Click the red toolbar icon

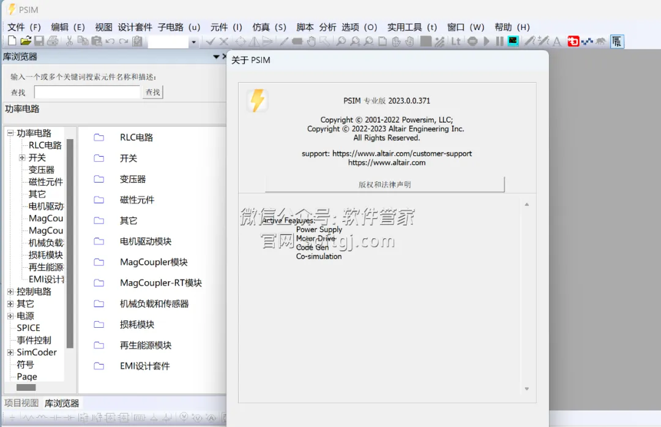573,41
